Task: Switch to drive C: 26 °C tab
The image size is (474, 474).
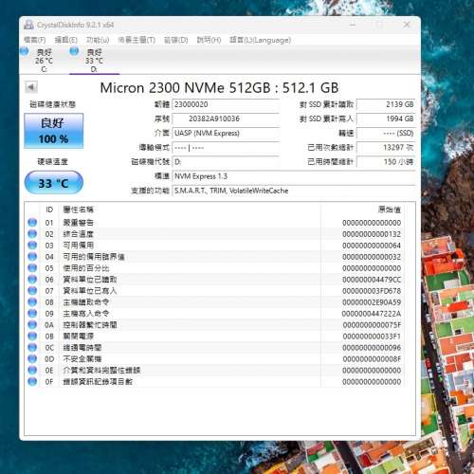Action: click(x=44, y=61)
